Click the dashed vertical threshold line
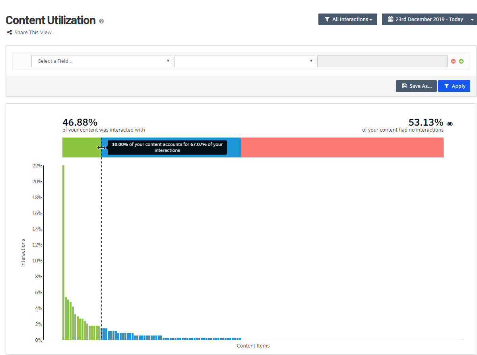This screenshot has width=477, height=355. pyautogui.click(x=101, y=239)
